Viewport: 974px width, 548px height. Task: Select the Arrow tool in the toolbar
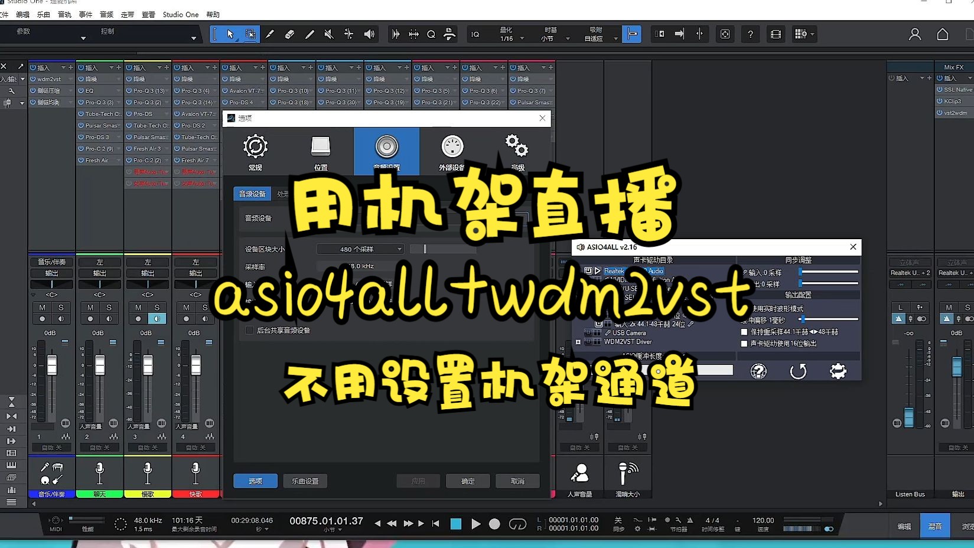coord(230,34)
